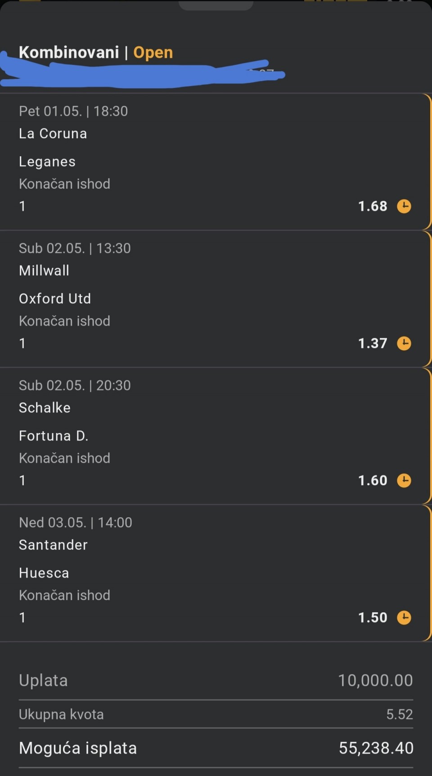Viewport: 432px width, 776px height.
Task: Open the Millwall match entry
Action: 44,271
